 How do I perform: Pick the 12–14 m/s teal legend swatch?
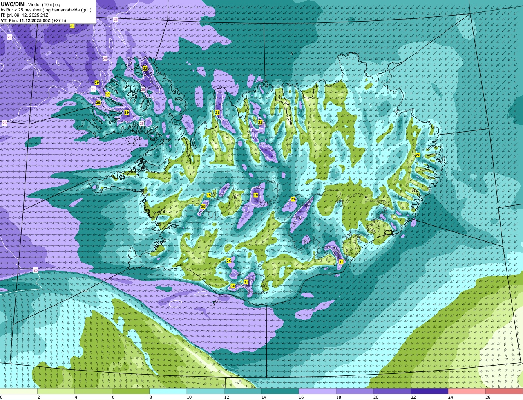[x=243, y=391]
